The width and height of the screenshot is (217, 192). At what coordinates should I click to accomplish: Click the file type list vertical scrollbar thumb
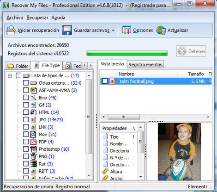click(89, 117)
